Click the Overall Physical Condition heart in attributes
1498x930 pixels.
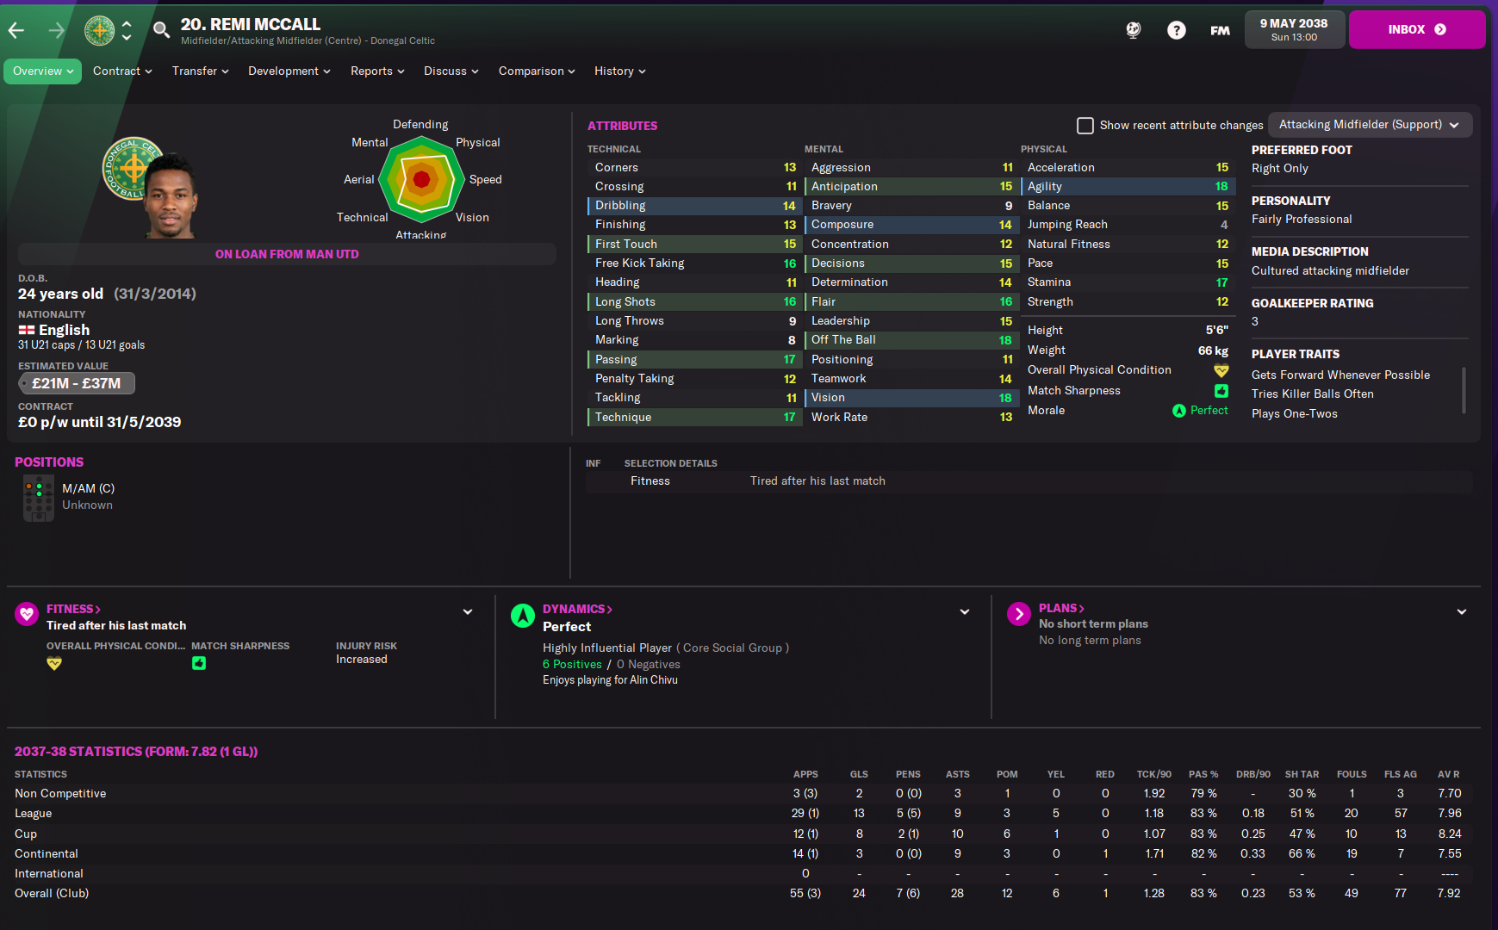[x=1221, y=370]
